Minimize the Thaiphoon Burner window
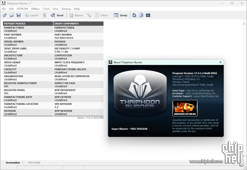Viewport: 247px width, 170px height. [x=222, y=3]
